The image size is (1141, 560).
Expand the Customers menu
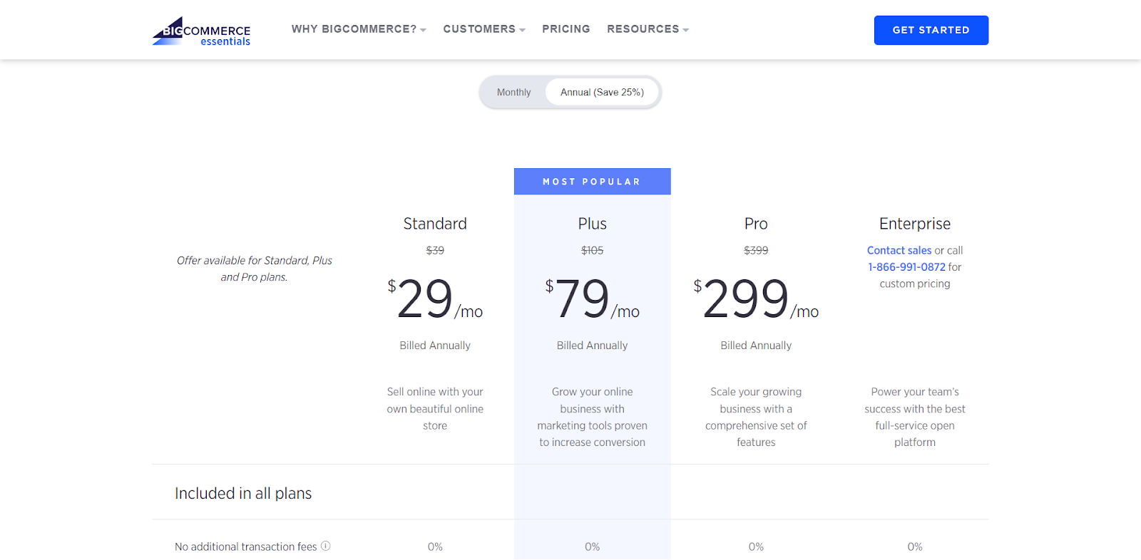tap(484, 29)
